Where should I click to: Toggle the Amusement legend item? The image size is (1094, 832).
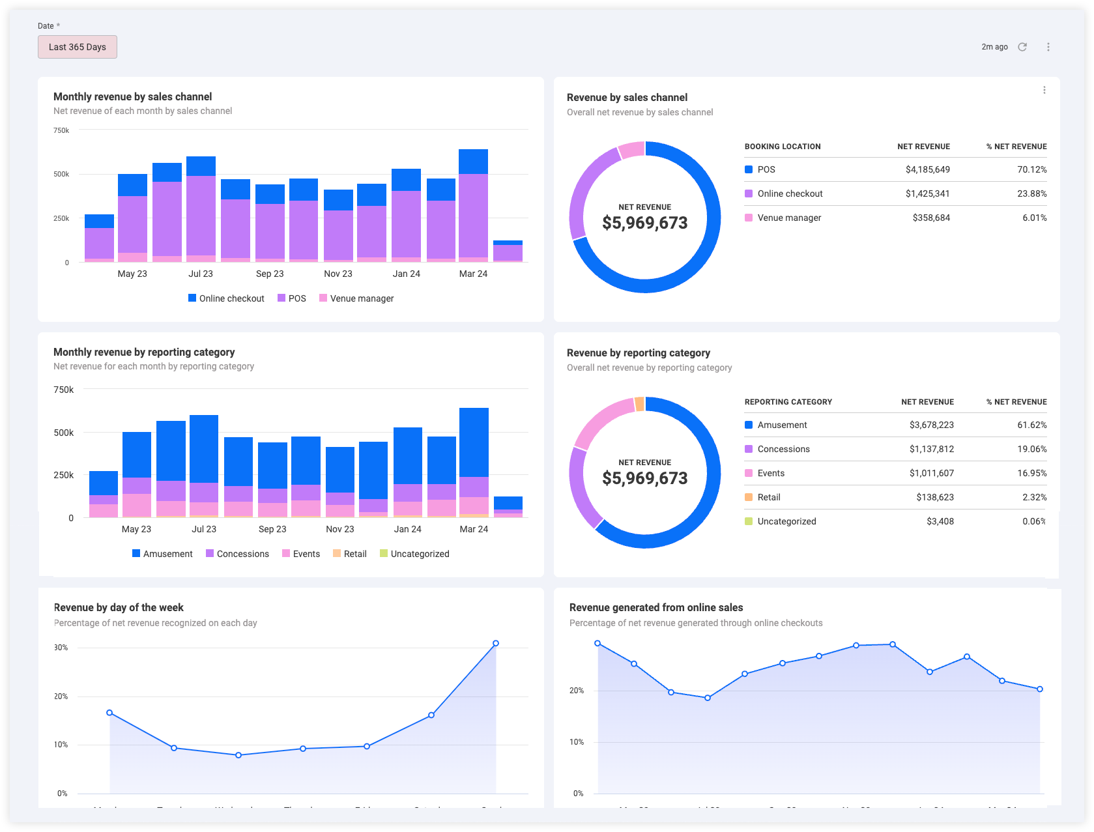(x=162, y=554)
